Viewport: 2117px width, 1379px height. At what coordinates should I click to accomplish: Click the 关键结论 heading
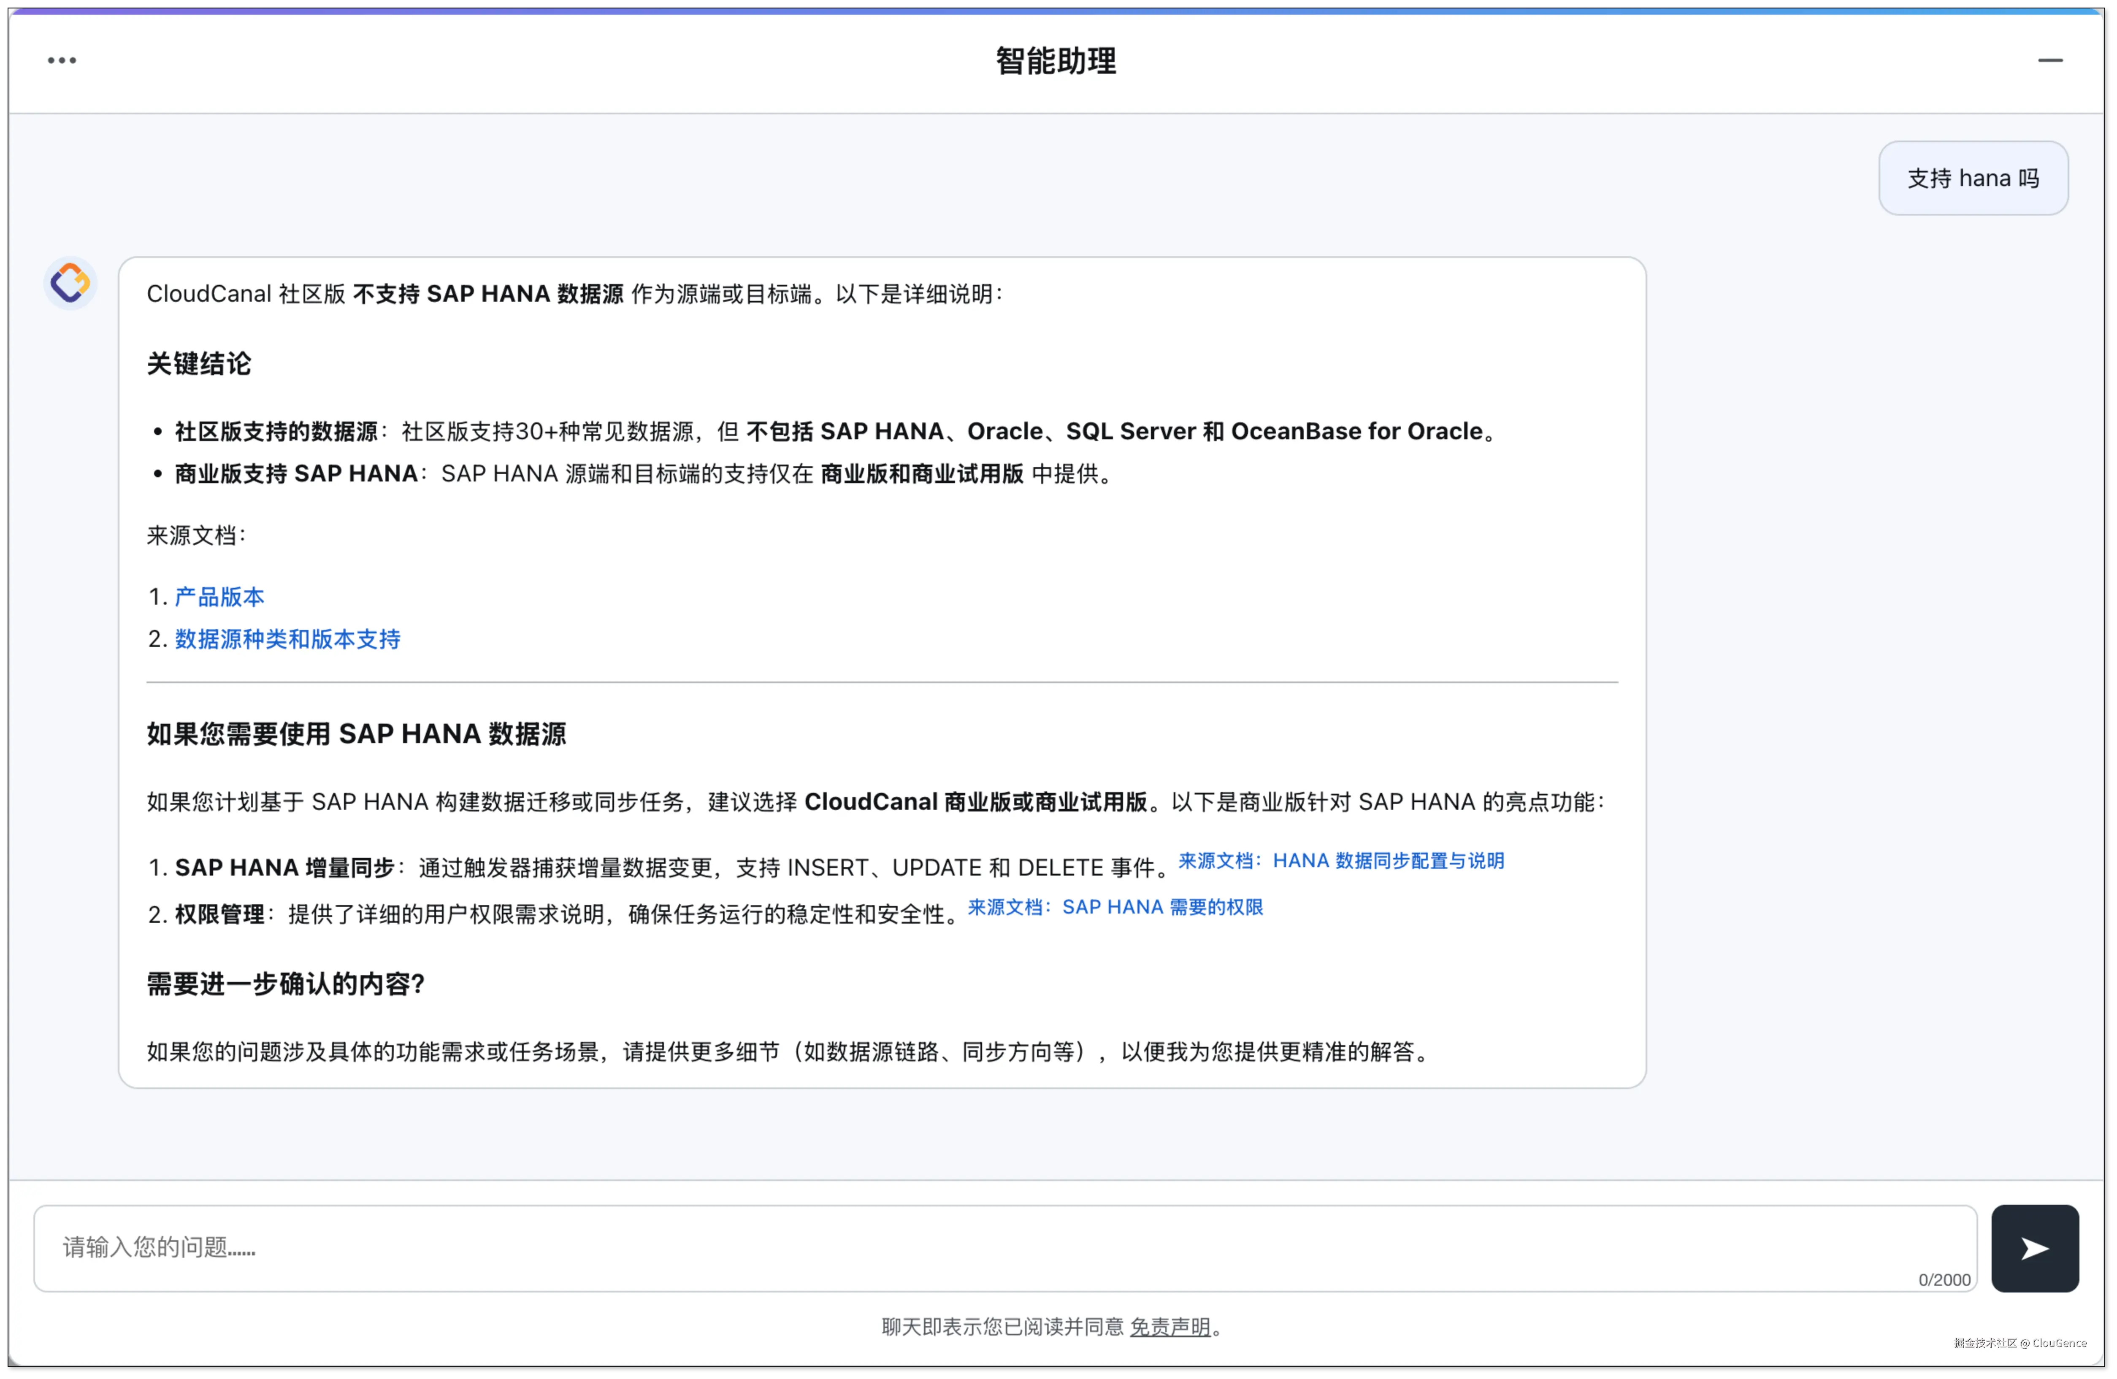[198, 364]
